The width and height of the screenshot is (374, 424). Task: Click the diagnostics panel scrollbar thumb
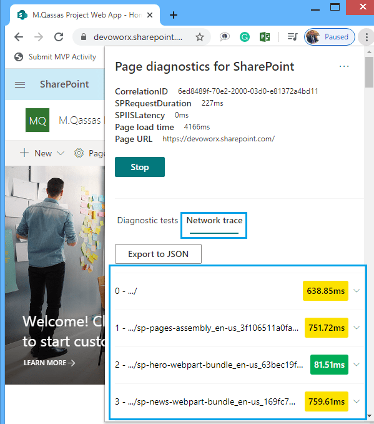tap(369, 72)
